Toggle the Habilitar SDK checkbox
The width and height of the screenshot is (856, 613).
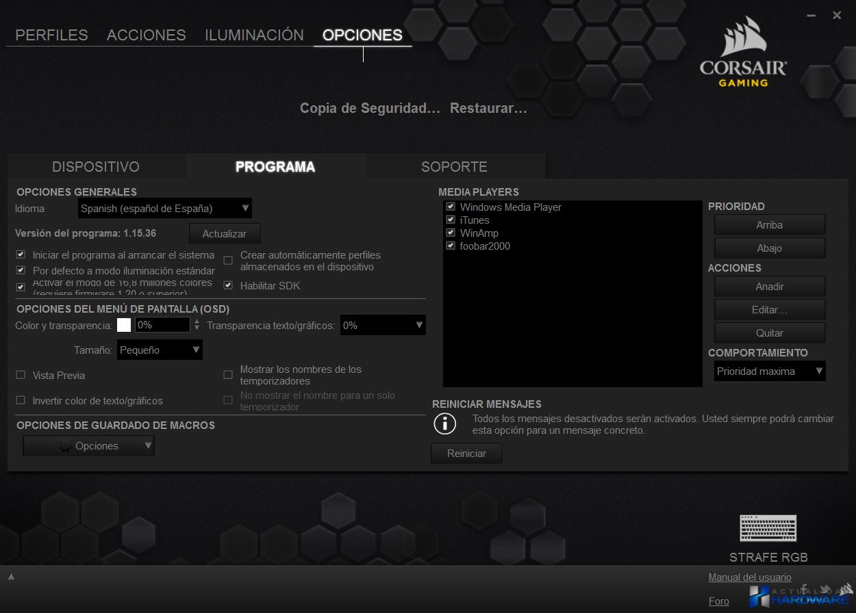tap(228, 285)
